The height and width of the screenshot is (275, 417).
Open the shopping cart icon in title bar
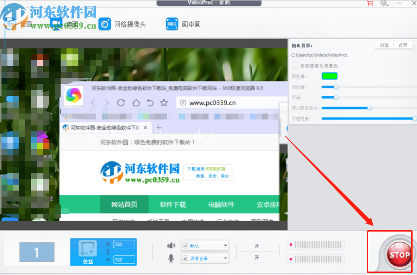coord(370,3)
